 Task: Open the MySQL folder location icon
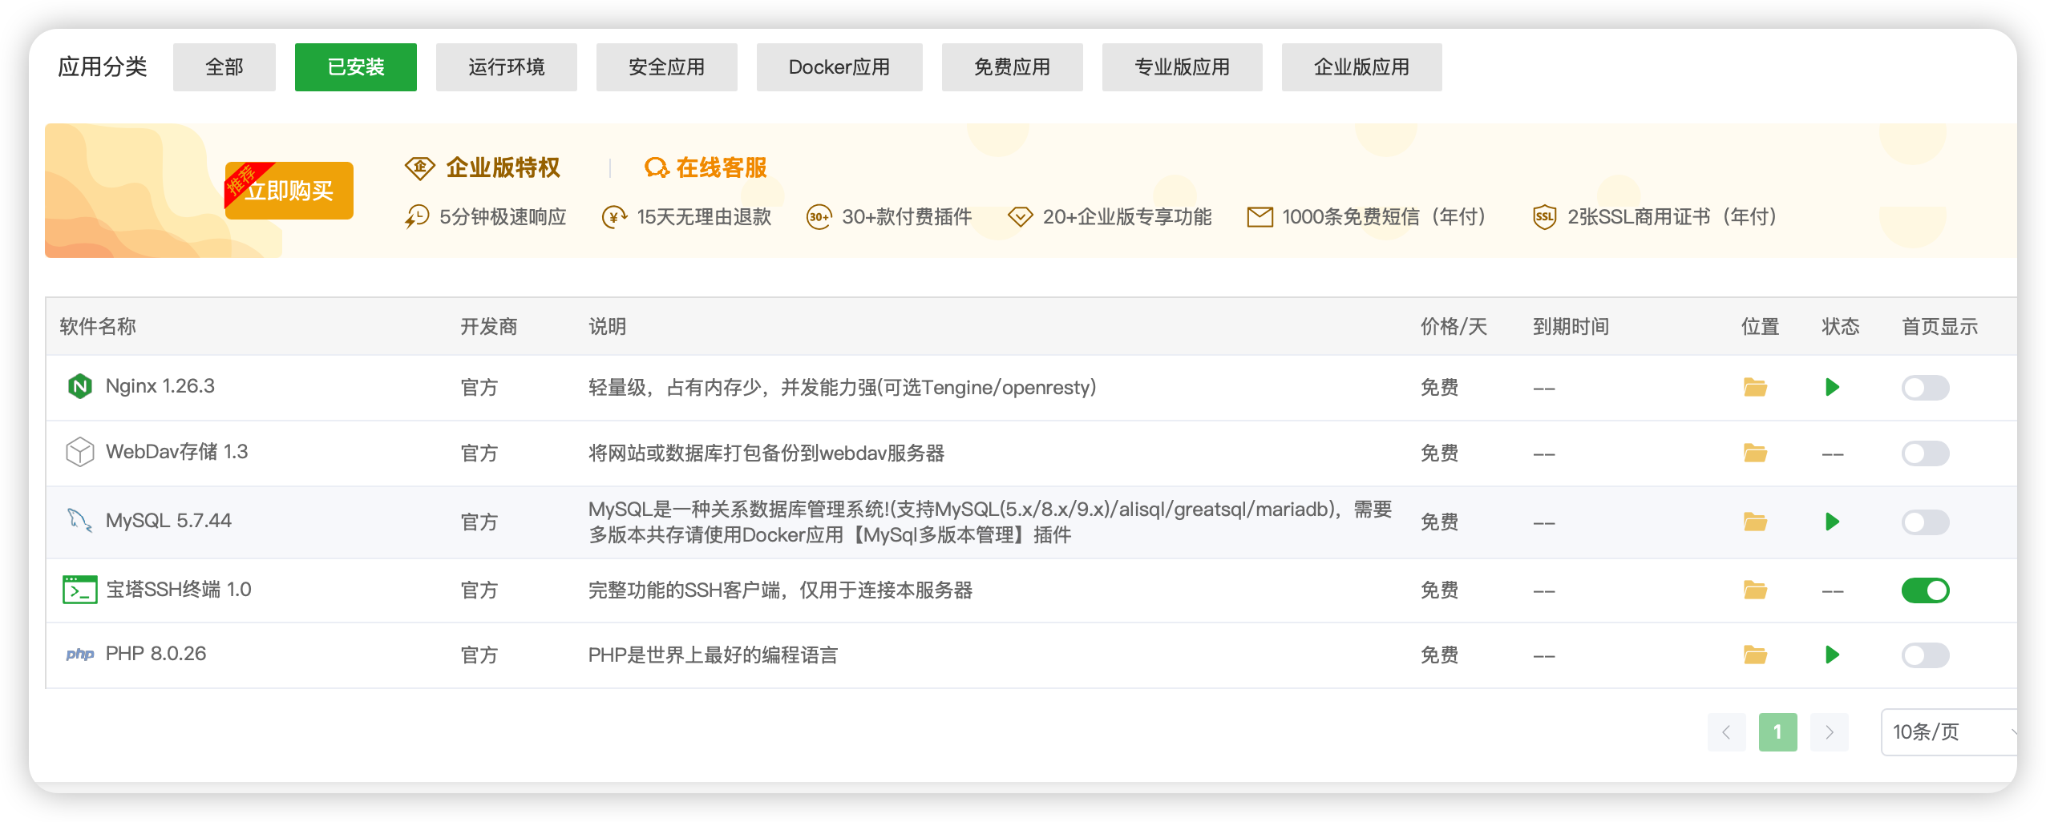click(x=1755, y=522)
